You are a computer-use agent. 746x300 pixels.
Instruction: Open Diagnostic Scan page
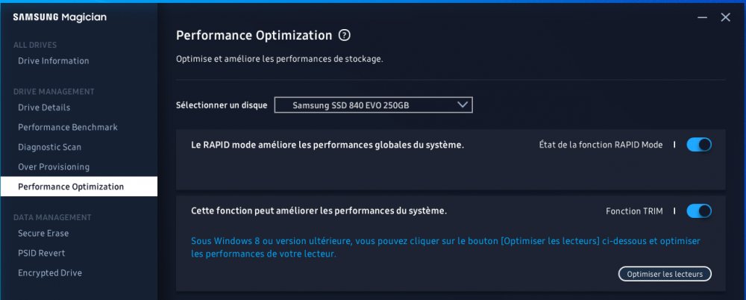pyautogui.click(x=50, y=148)
